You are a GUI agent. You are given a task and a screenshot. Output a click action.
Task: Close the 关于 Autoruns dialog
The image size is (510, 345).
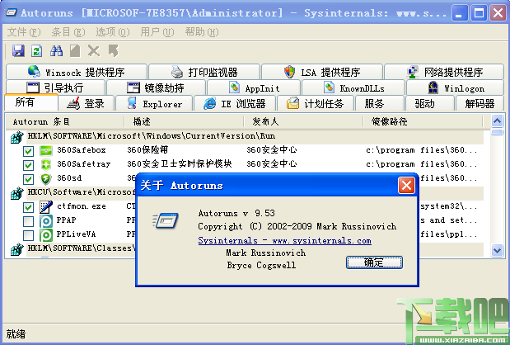point(406,186)
